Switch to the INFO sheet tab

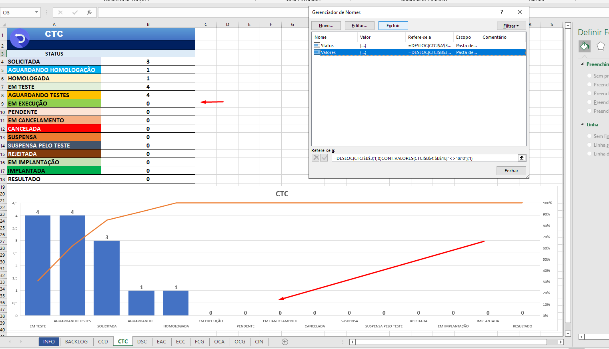(49, 341)
